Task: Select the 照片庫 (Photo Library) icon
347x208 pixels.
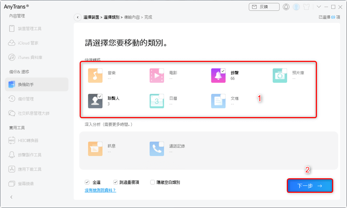Action: pos(280,75)
